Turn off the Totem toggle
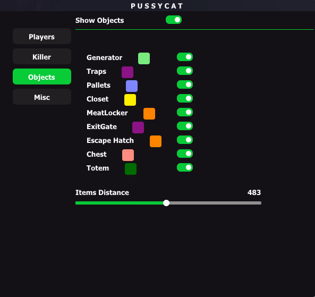 [185, 167]
